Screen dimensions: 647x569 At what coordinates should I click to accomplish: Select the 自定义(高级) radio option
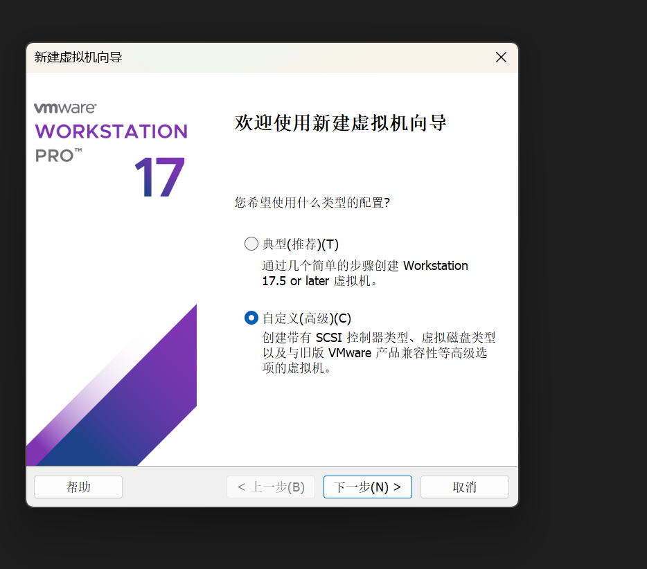click(x=251, y=318)
